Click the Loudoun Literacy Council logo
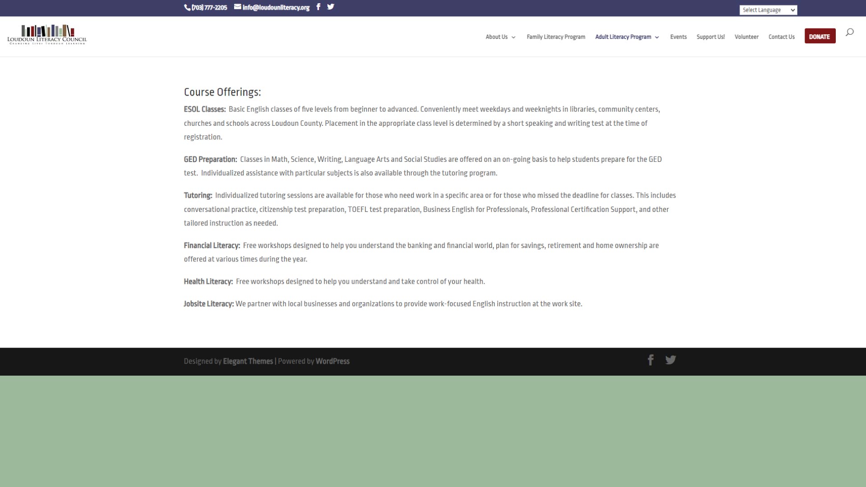This screenshot has width=866, height=487. (47, 35)
